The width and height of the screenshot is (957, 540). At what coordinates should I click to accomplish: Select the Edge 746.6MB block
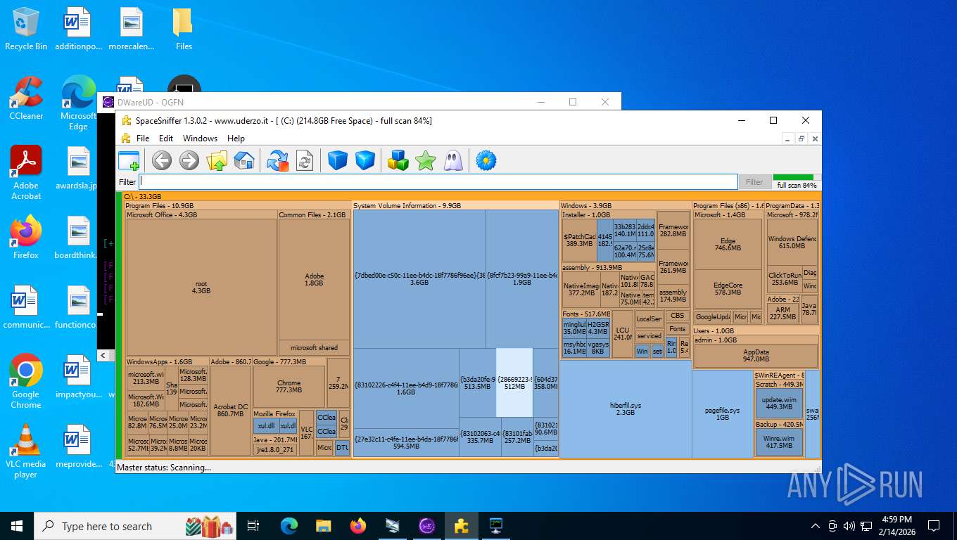(728, 245)
